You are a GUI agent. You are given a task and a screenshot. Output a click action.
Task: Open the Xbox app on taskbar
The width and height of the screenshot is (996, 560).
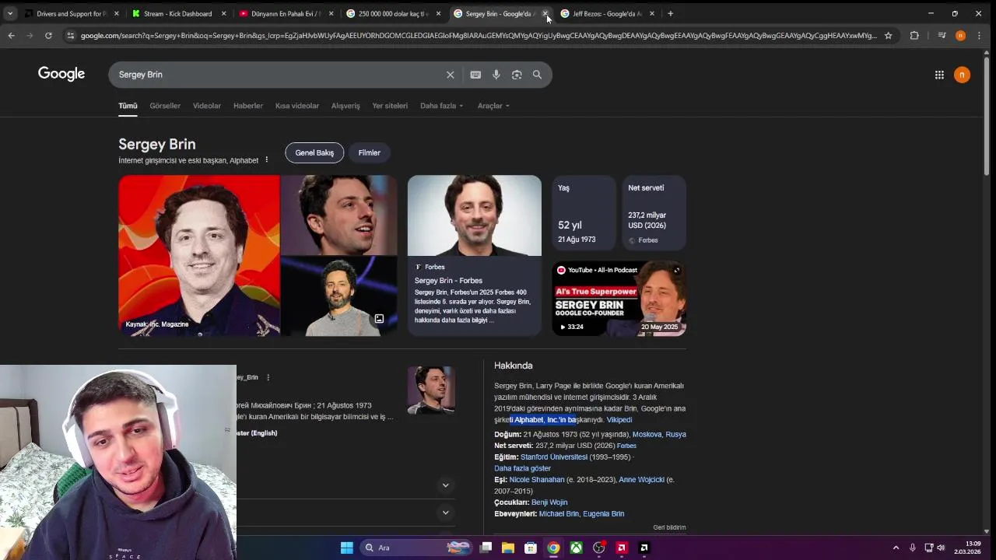pos(576,548)
